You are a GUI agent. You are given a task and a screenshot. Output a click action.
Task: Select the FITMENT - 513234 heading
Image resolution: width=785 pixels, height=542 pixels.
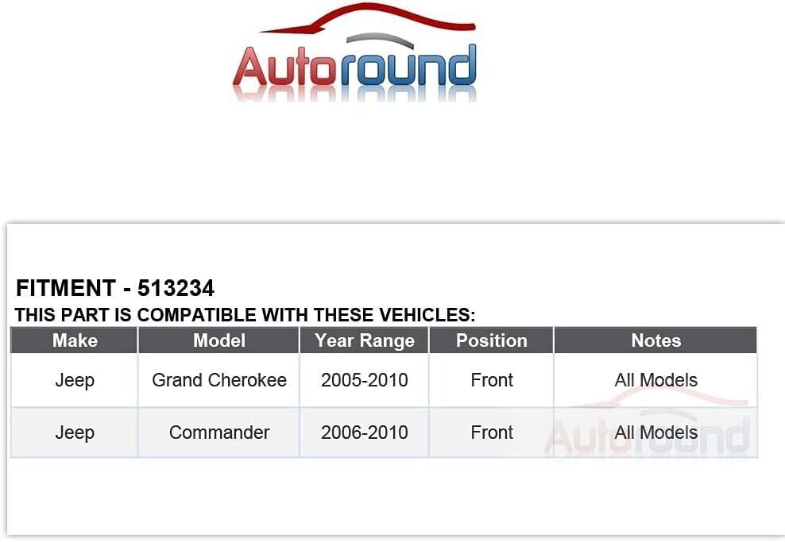pyautogui.click(x=115, y=288)
